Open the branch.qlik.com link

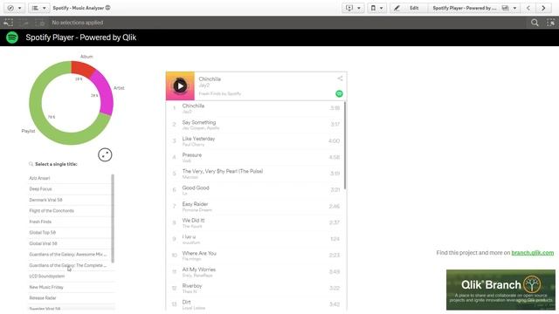tap(532, 253)
